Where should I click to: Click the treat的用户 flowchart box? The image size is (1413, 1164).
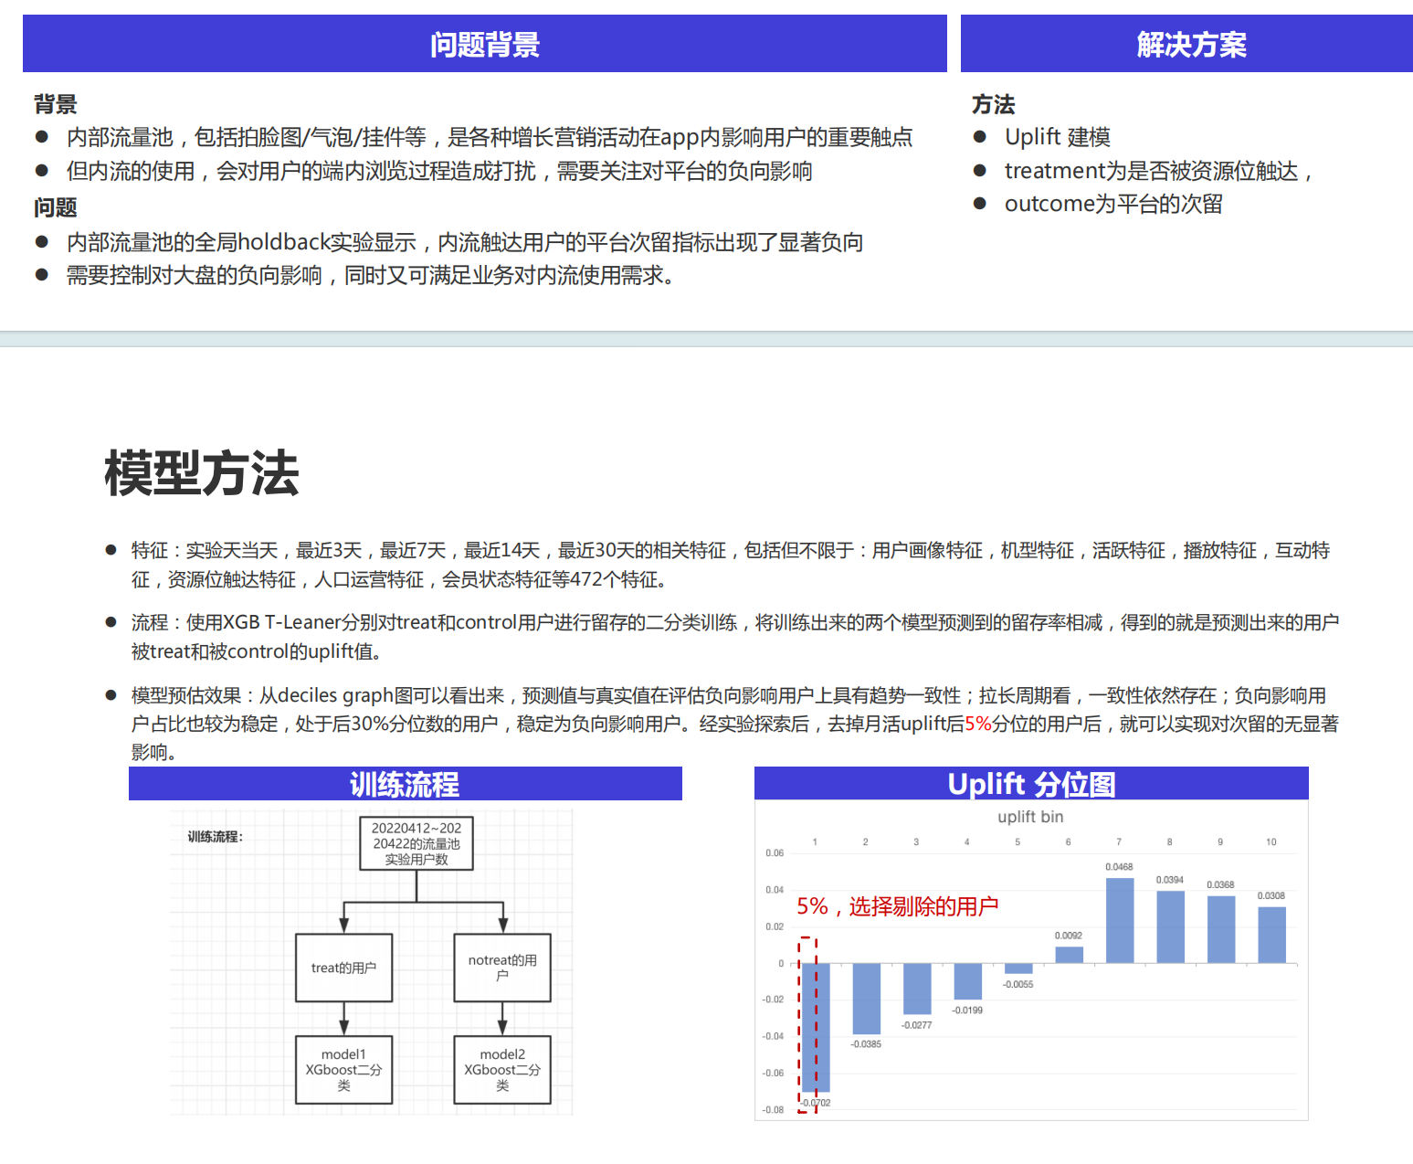pyautogui.click(x=344, y=968)
